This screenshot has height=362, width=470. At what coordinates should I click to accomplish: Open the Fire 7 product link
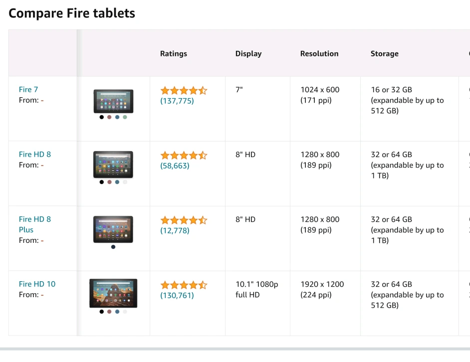28,90
